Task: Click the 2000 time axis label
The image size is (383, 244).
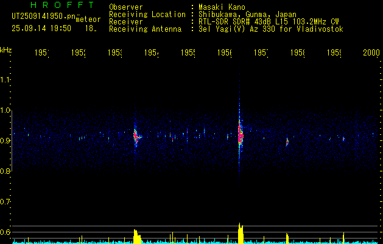Action: click(371, 52)
